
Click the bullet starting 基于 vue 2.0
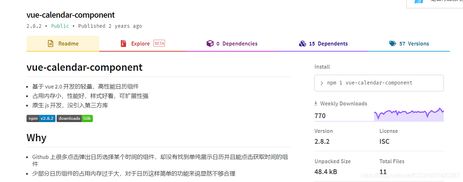pos(86,87)
